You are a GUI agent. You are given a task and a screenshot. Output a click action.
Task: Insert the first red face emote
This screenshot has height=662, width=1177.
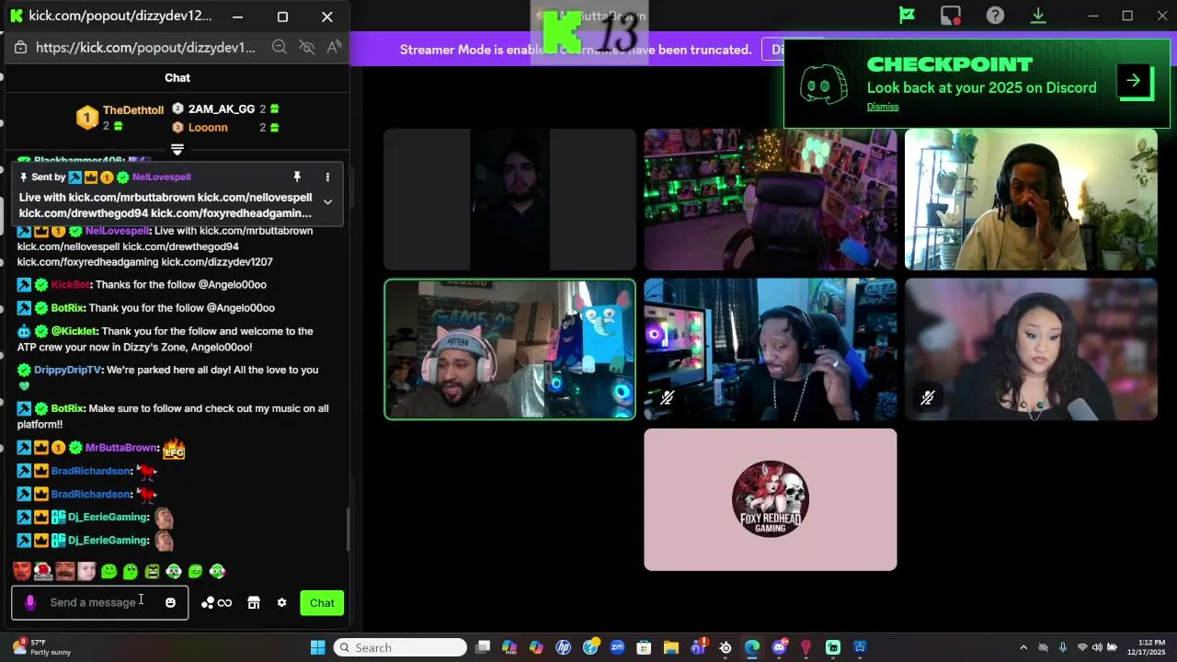pos(22,571)
